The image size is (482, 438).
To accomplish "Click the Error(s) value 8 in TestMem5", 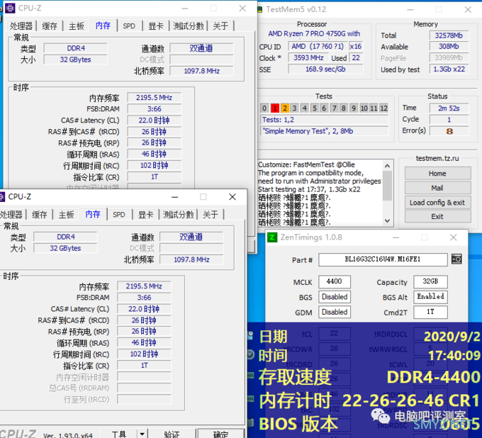I will click(449, 131).
